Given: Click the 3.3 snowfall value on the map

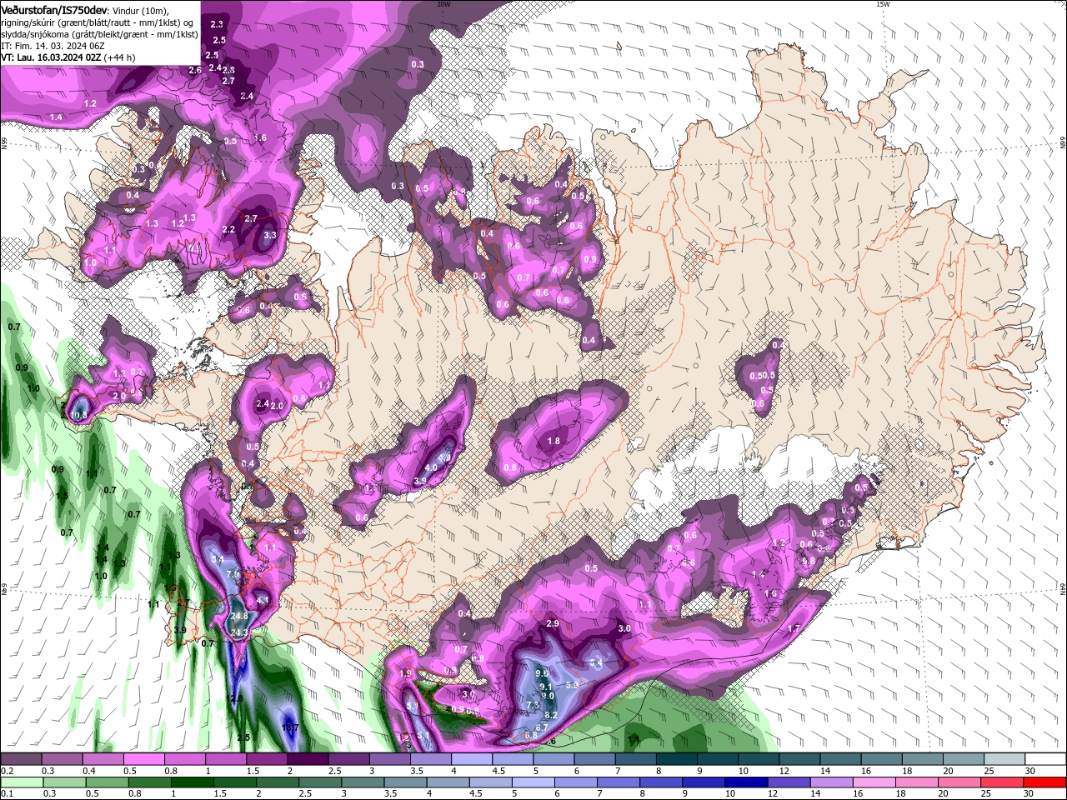Looking at the screenshot, I should [270, 236].
